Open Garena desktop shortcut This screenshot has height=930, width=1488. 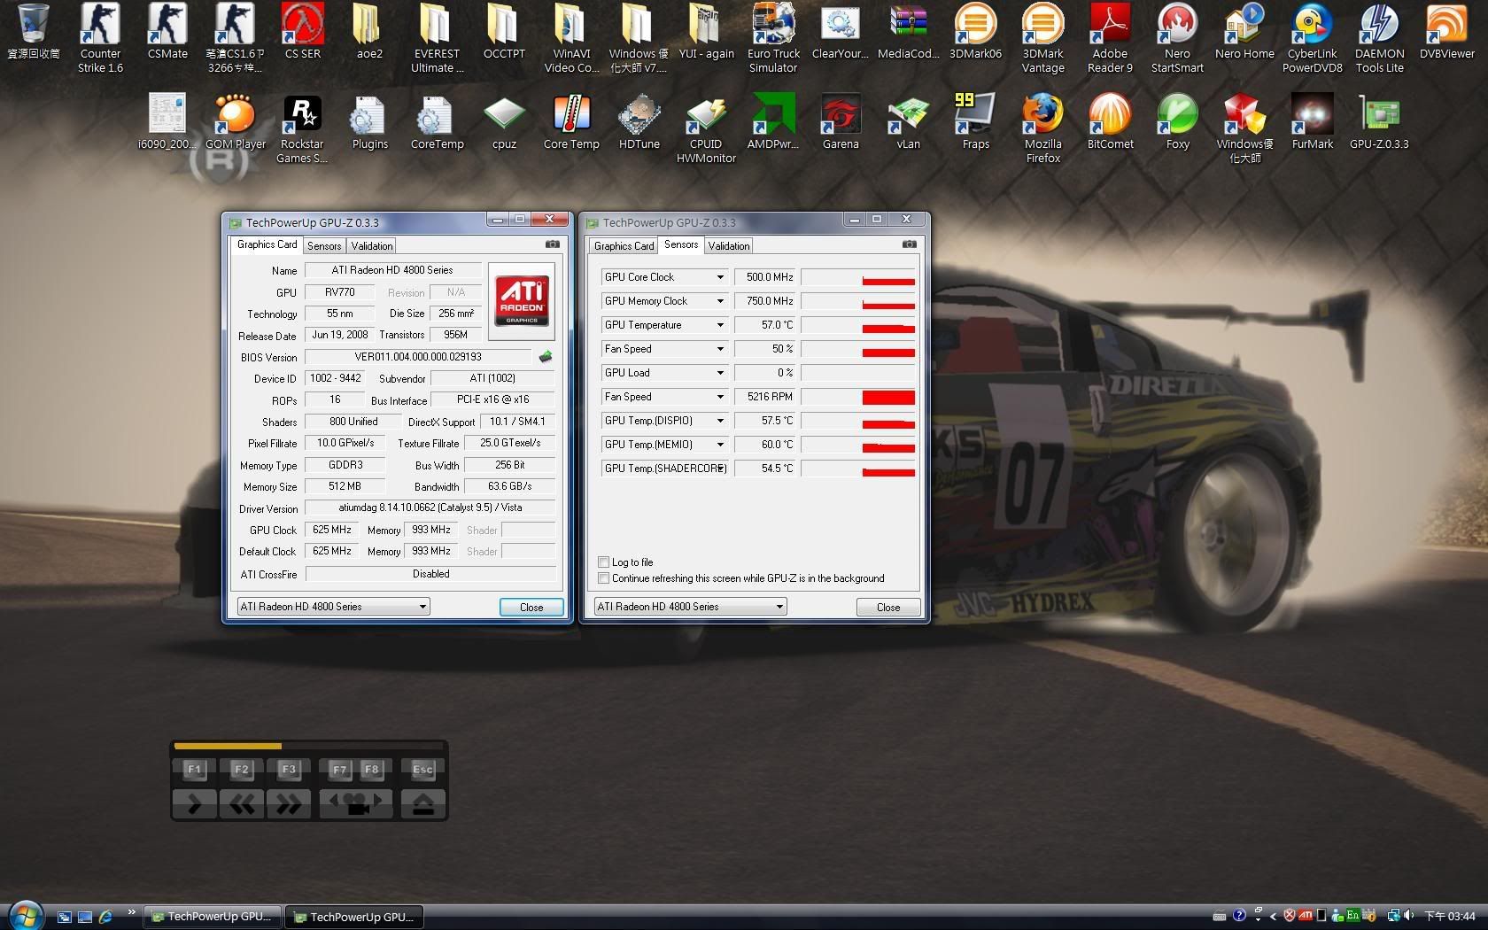click(841, 122)
